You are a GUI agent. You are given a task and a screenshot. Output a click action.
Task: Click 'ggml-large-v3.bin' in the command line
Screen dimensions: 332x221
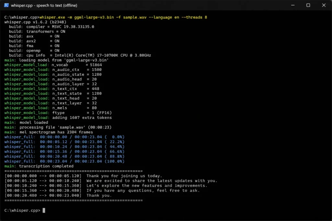[94, 17]
